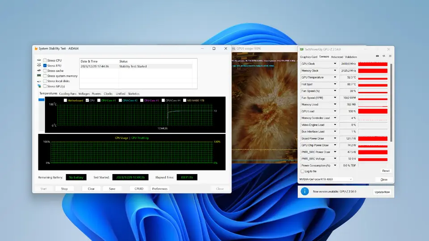The height and width of the screenshot is (241, 429).
Task: Toggle the CPU Core #1 graph checkbox
Action: [x=99, y=100]
